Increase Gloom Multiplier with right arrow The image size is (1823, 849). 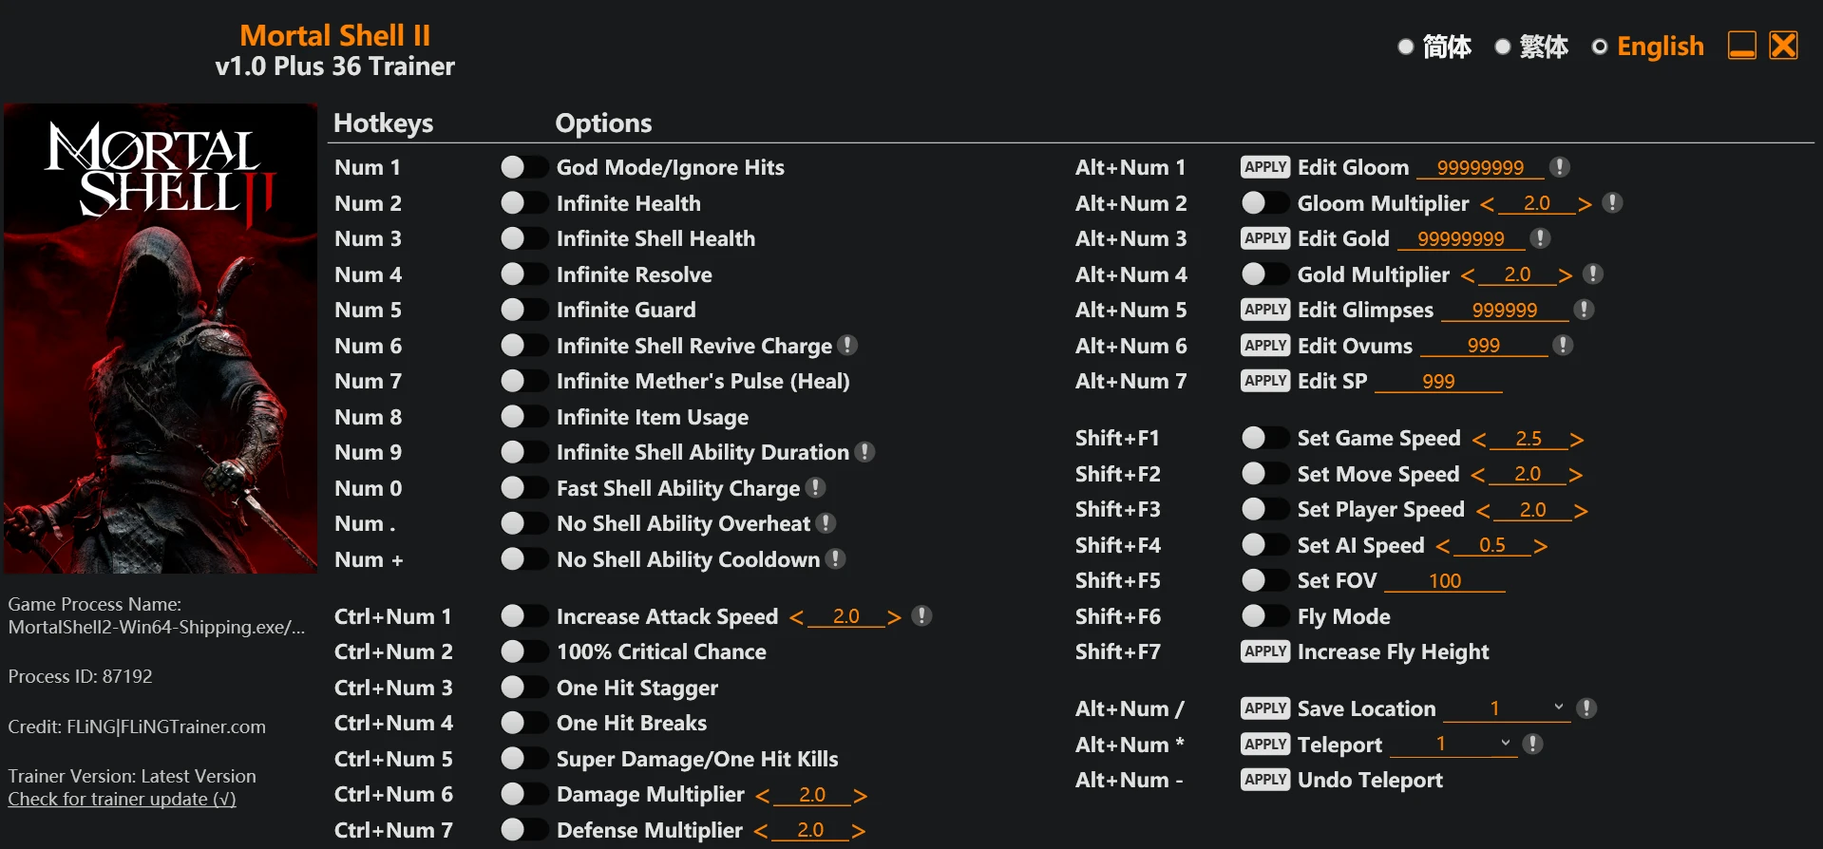pos(1585,204)
